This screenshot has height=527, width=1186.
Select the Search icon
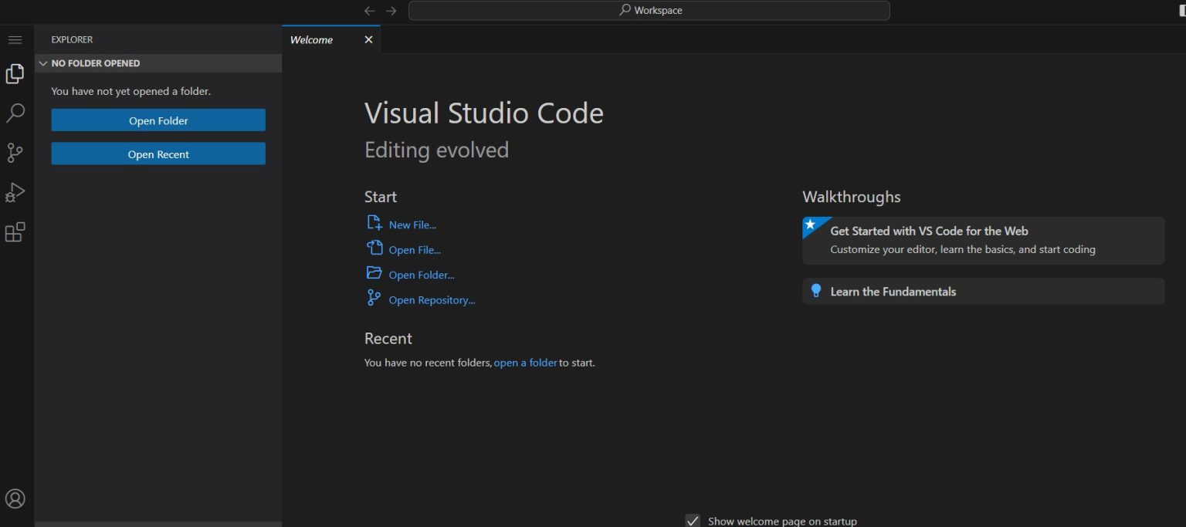point(15,113)
